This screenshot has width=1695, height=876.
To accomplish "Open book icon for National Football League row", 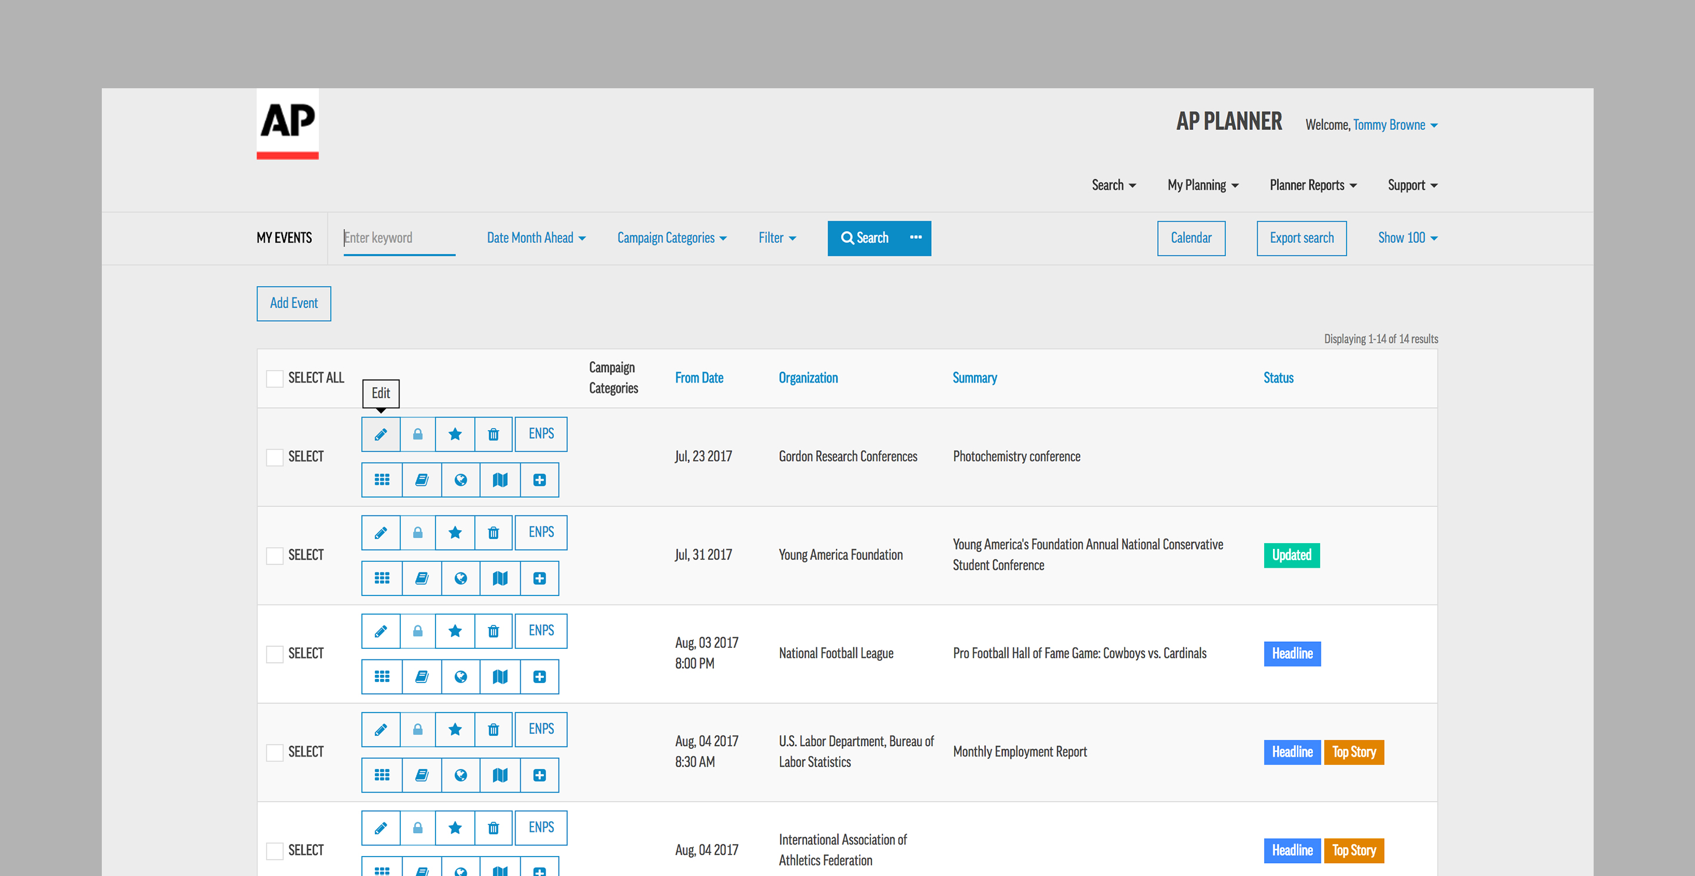I will click(422, 677).
